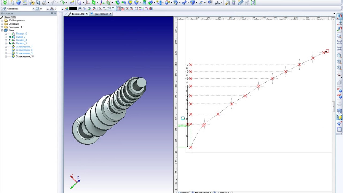Image resolution: width=343 pixels, height=193 pixels.
Task: Redo with the green arrow icon
Action: point(62,3)
